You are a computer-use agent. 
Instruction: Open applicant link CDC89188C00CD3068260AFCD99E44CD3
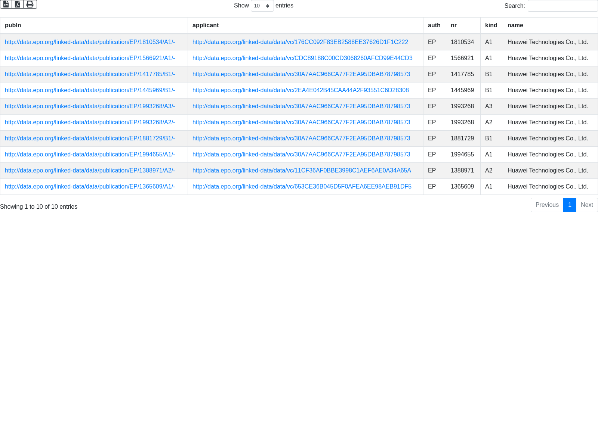[x=302, y=58]
